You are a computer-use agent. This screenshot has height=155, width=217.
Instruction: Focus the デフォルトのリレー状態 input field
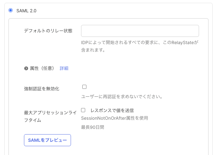click(x=140, y=31)
